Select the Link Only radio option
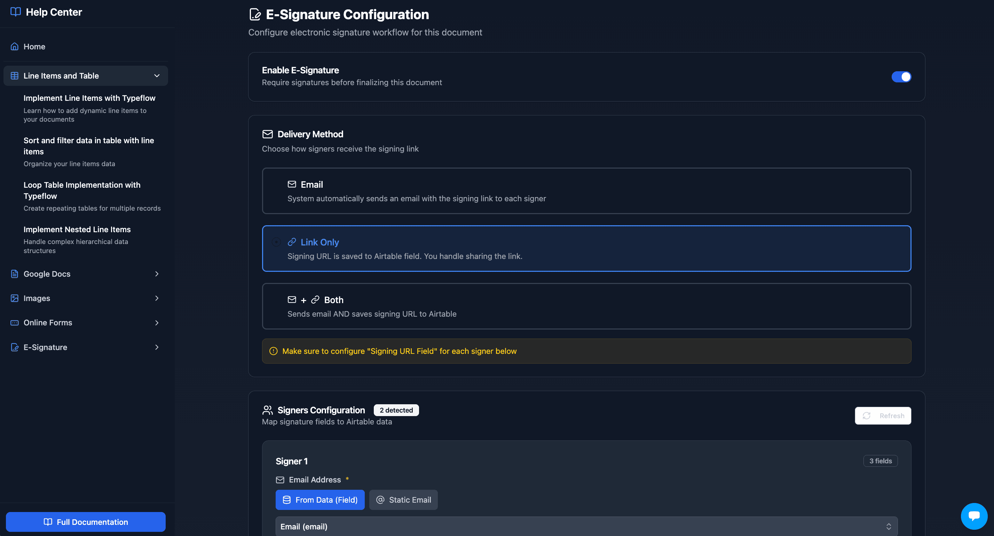Screen dimensions: 994x536 coord(276,242)
